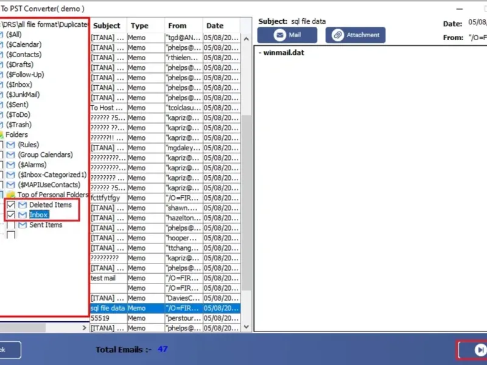This screenshot has width=487, height=365.
Task: Click the folder tree horizontal scroll right arrow
Action: [84, 327]
